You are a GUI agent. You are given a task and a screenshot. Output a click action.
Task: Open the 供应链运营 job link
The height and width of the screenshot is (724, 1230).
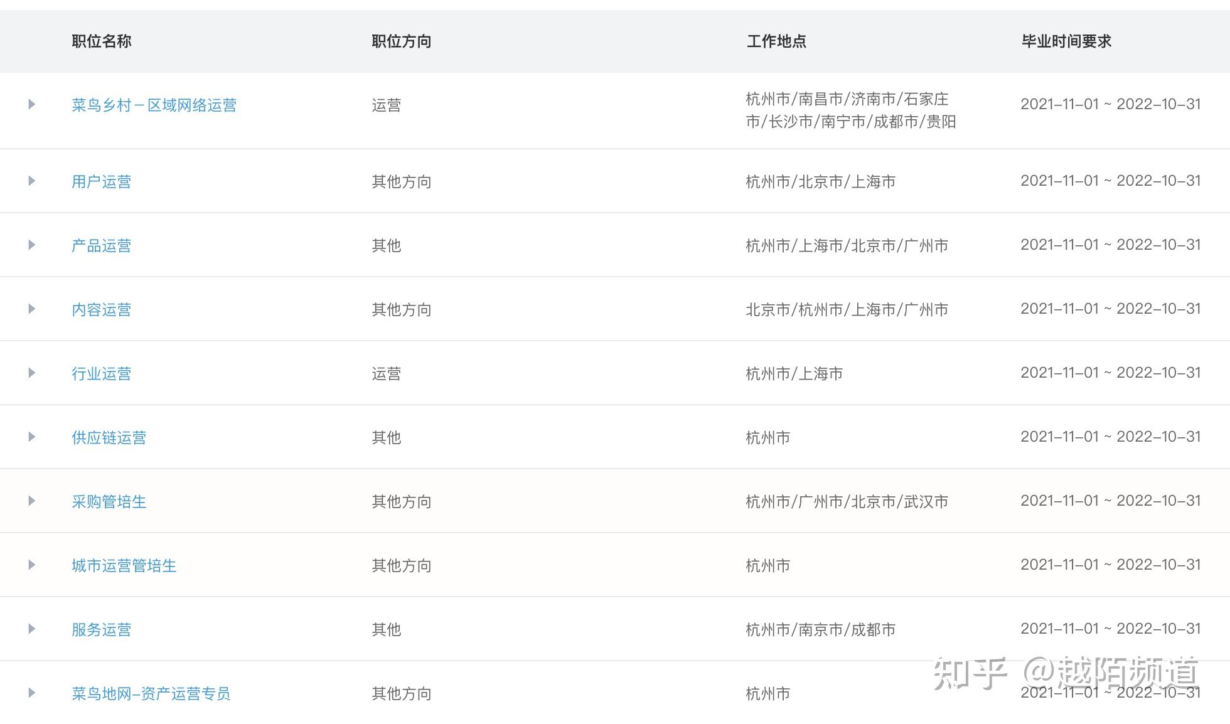point(109,438)
